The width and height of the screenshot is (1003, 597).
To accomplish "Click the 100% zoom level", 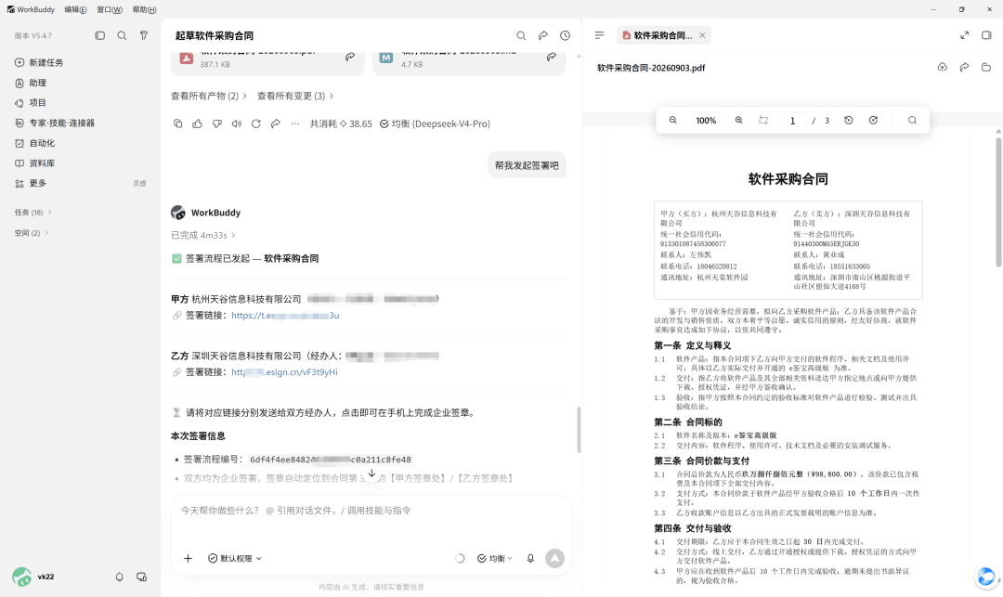I will point(706,120).
